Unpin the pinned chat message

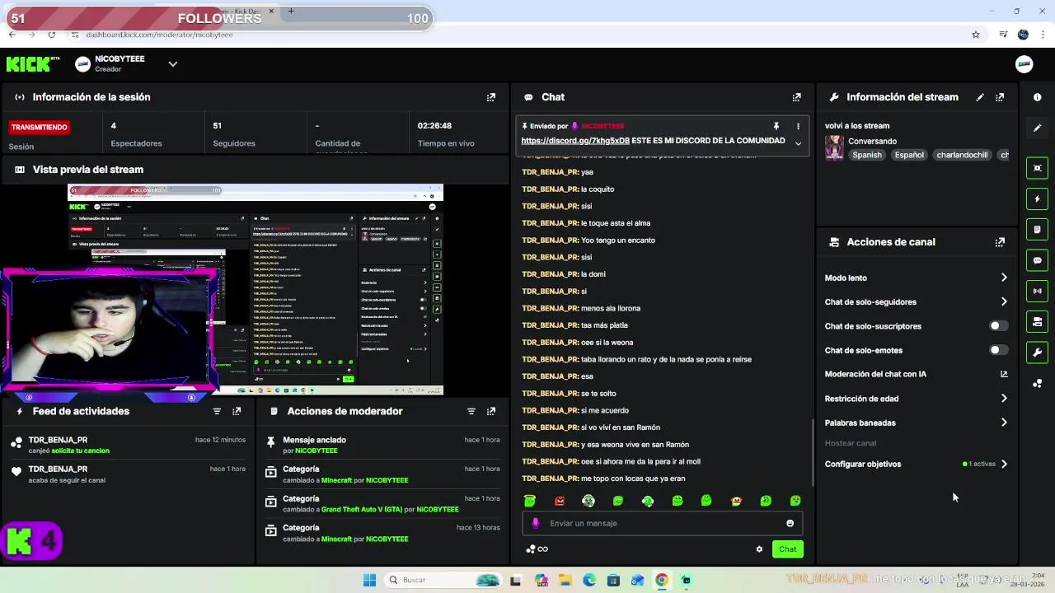pos(776,126)
